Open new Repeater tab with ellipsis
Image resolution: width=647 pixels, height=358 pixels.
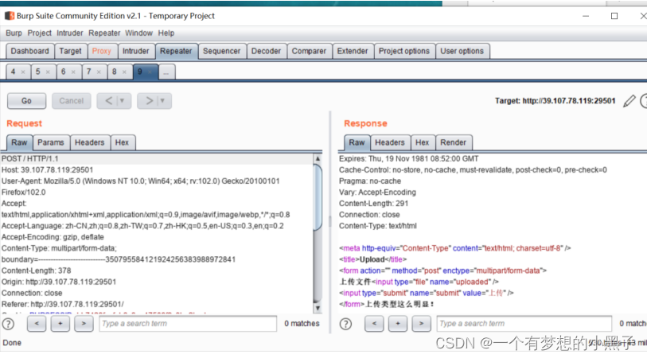click(166, 72)
